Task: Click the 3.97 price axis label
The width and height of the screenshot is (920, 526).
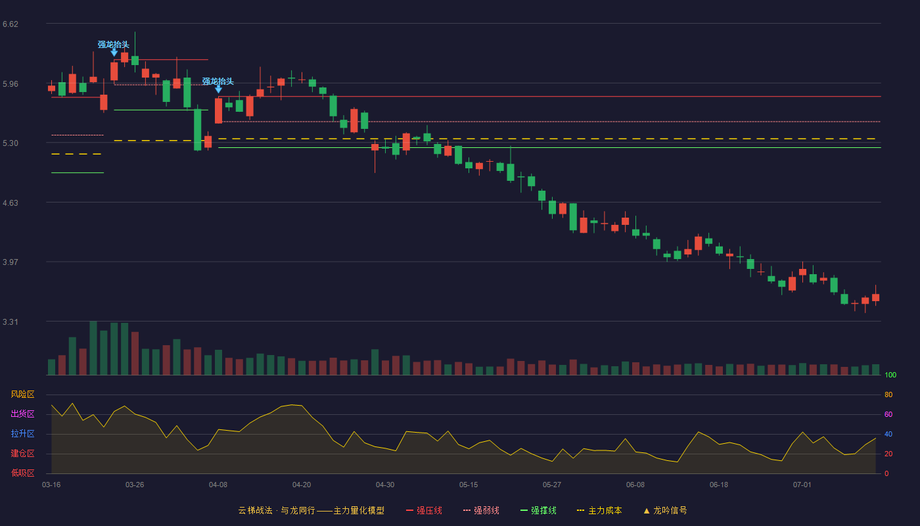Action: pos(11,262)
